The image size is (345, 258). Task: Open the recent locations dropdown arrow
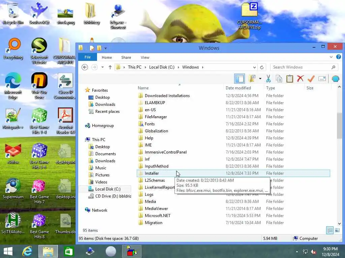point(102,67)
